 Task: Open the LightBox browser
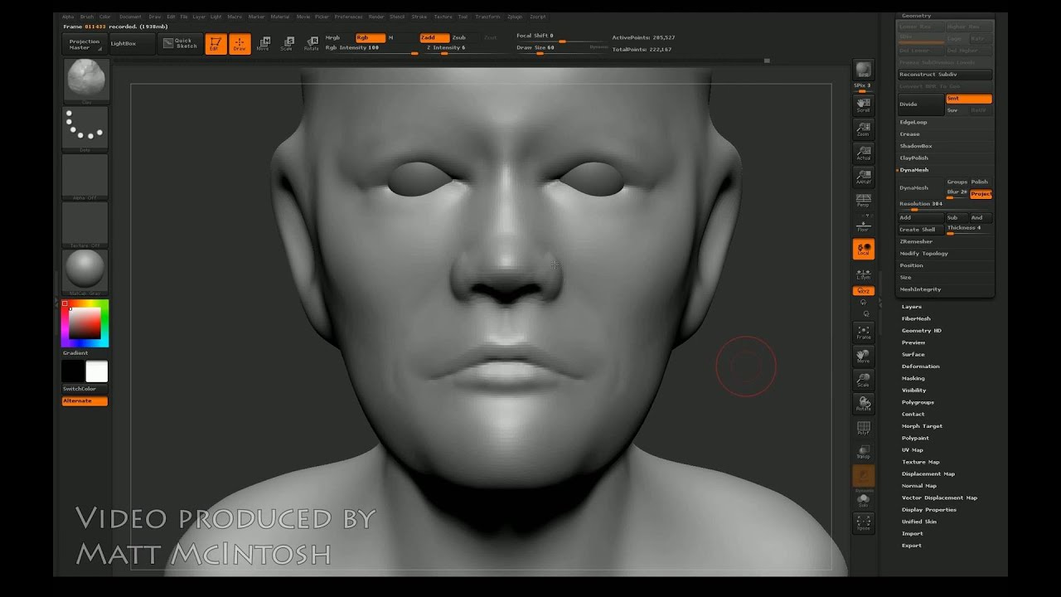coord(132,43)
